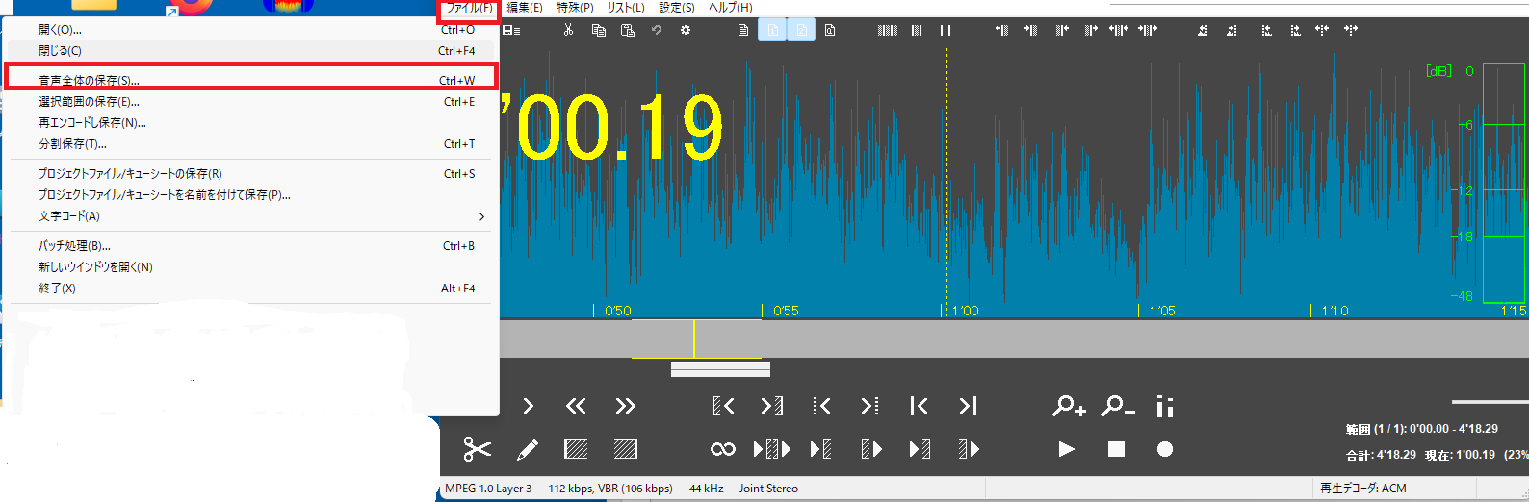
Task: Click the jump-to-start bar-and-left-arrow icon
Action: click(x=919, y=406)
